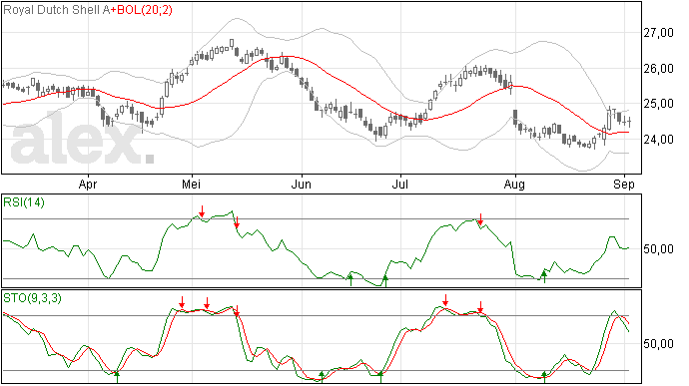Click the green buy arrow in STO panel in April
Screen dimensions: 689x386
click(x=117, y=377)
